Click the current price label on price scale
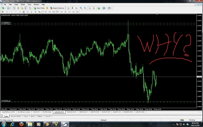The width and height of the screenshot is (203, 127). click(x=199, y=77)
